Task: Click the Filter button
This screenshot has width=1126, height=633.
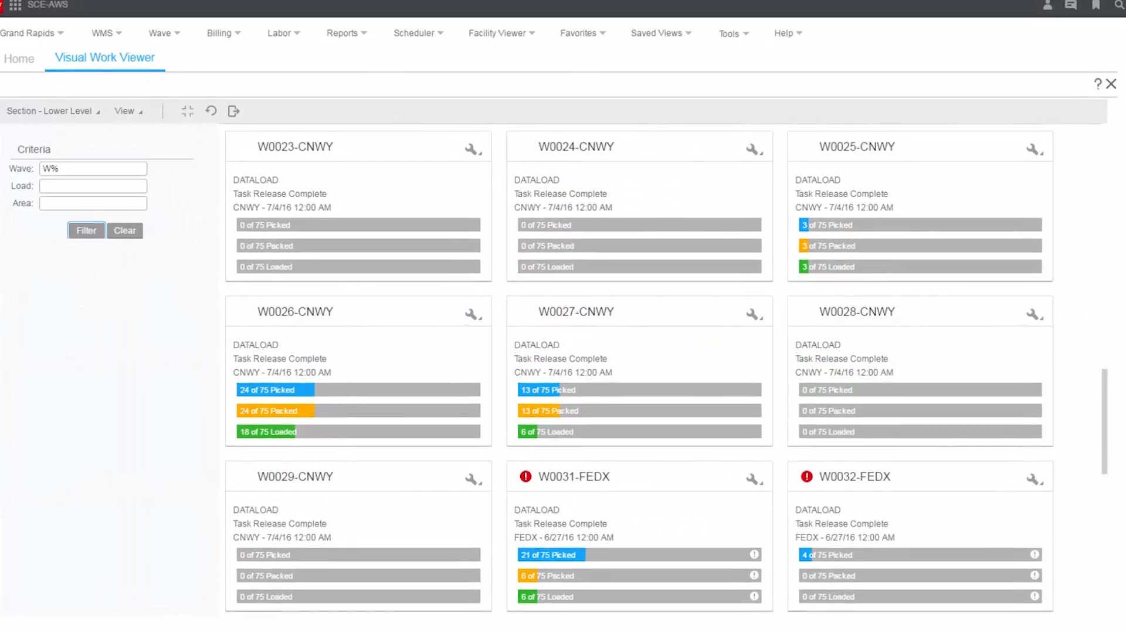Action: [86, 230]
